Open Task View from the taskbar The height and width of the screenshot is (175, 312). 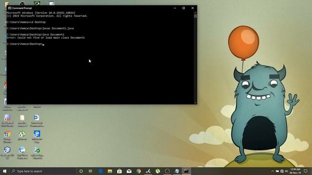[90, 171]
